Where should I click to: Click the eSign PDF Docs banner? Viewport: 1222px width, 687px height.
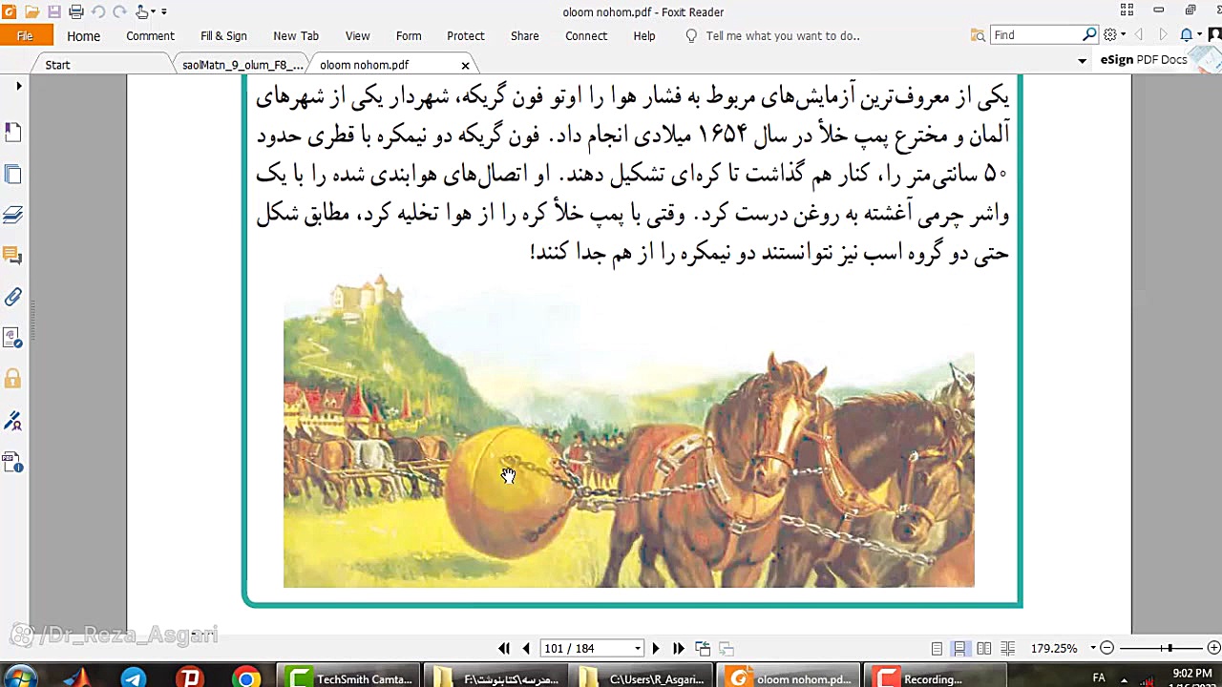[x=1158, y=59]
